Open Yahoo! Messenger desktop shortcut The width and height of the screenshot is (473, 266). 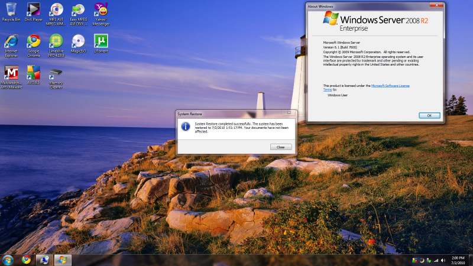click(x=101, y=9)
